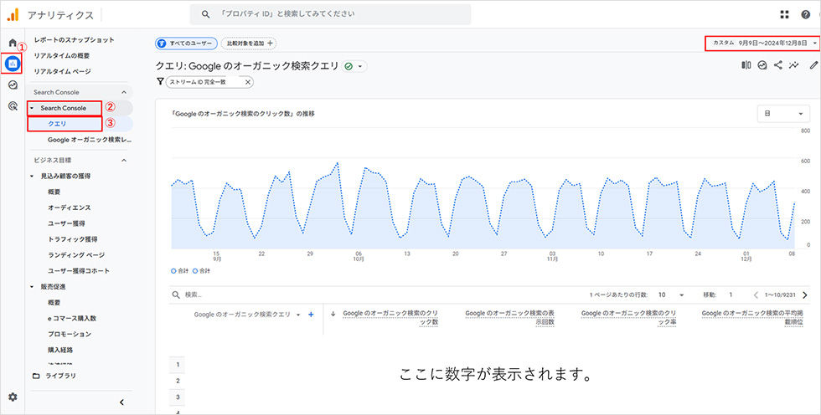This screenshot has width=821, height=415.
Task: Click the すべてのユーザー segment chip
Action: 186,44
